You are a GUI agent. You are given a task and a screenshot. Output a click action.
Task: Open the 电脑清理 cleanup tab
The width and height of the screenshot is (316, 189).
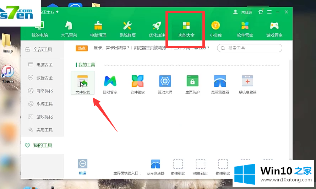click(x=98, y=29)
